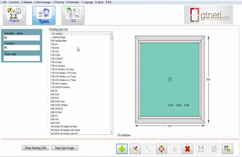Click the floppy with green arrow export icon
The image size is (242, 157).
[x=227, y=149]
